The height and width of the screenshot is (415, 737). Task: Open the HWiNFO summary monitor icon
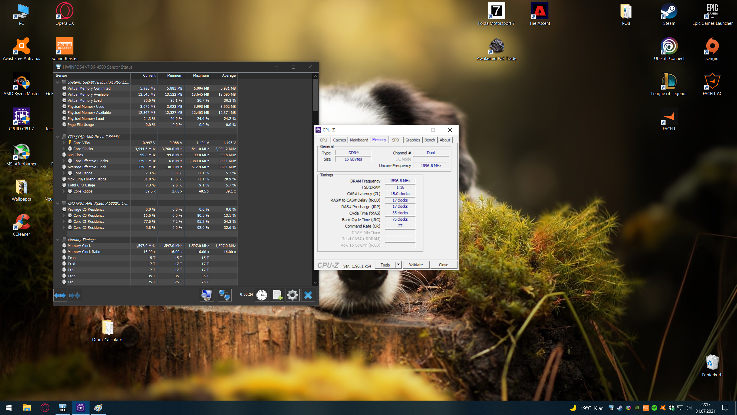click(x=207, y=295)
